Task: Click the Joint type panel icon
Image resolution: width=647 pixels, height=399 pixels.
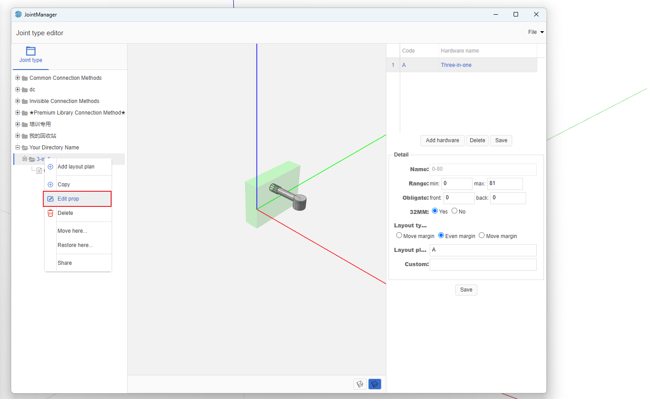Action: click(x=31, y=51)
